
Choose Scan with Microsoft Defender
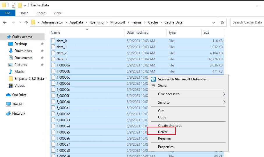[x=188, y=79]
